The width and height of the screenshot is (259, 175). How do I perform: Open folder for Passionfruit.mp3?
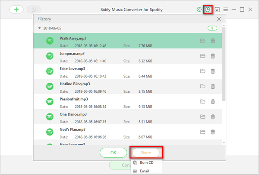(203, 101)
